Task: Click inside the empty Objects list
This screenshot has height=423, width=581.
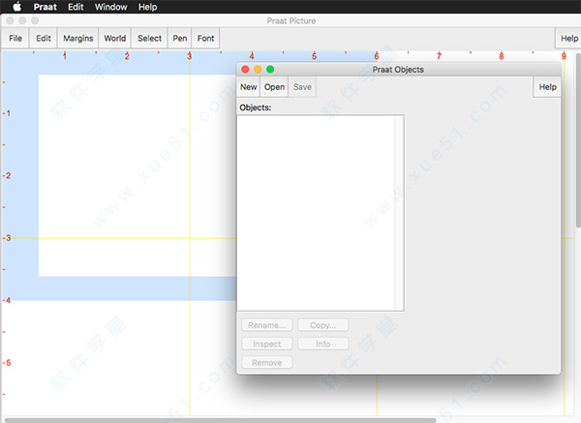Action: pyautogui.click(x=316, y=213)
